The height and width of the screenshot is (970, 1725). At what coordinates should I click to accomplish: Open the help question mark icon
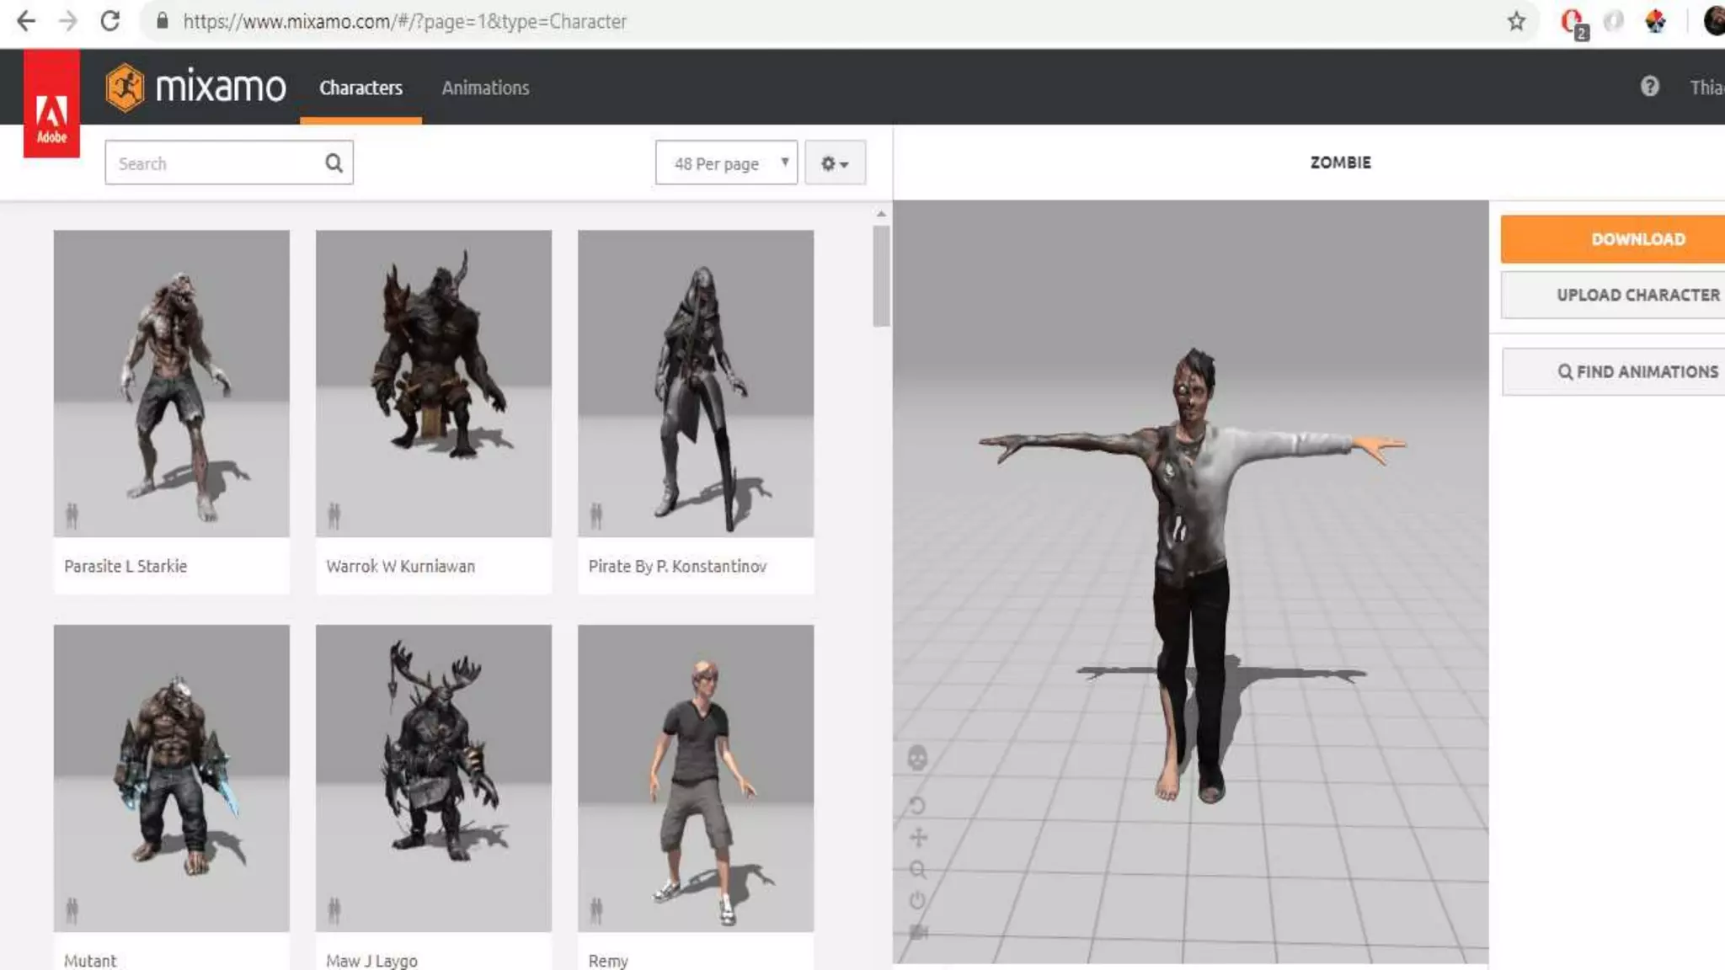pos(1649,87)
